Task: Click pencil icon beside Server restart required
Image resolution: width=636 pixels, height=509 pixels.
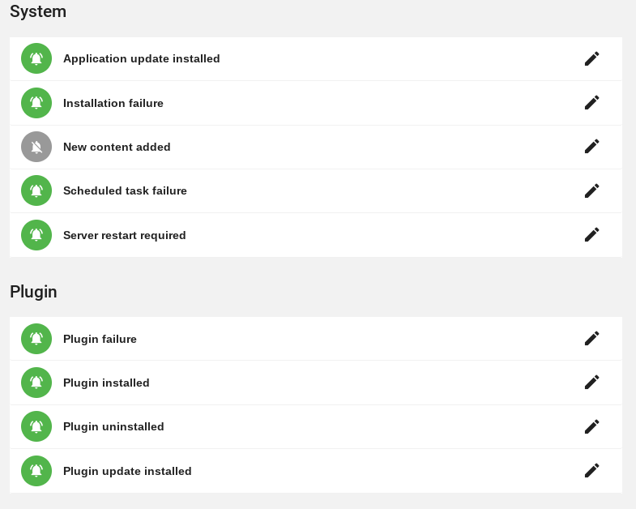Action: pos(591,234)
